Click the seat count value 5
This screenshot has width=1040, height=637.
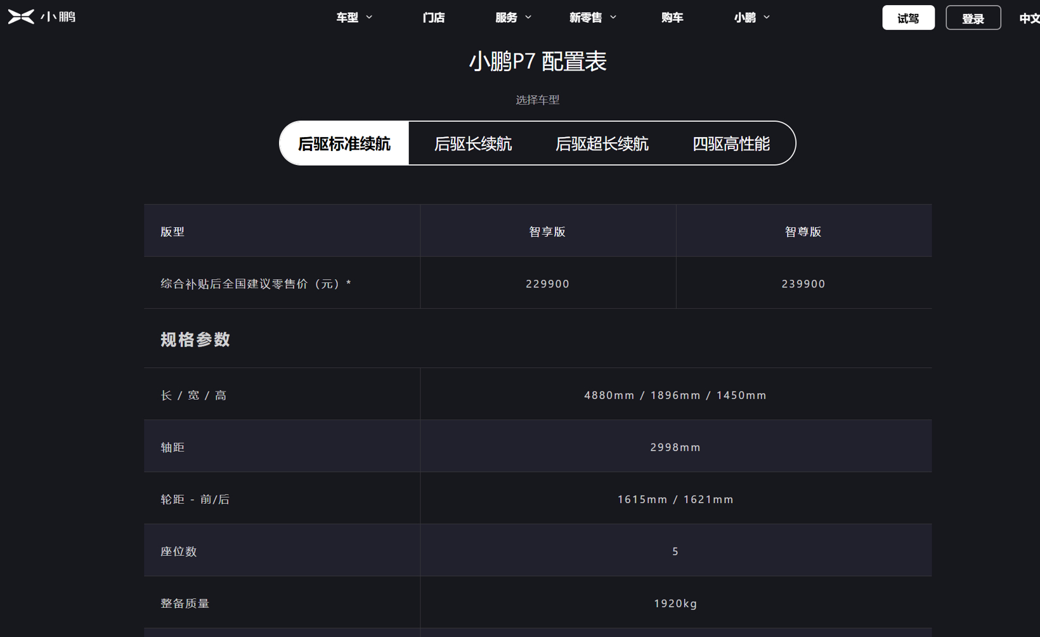point(675,551)
